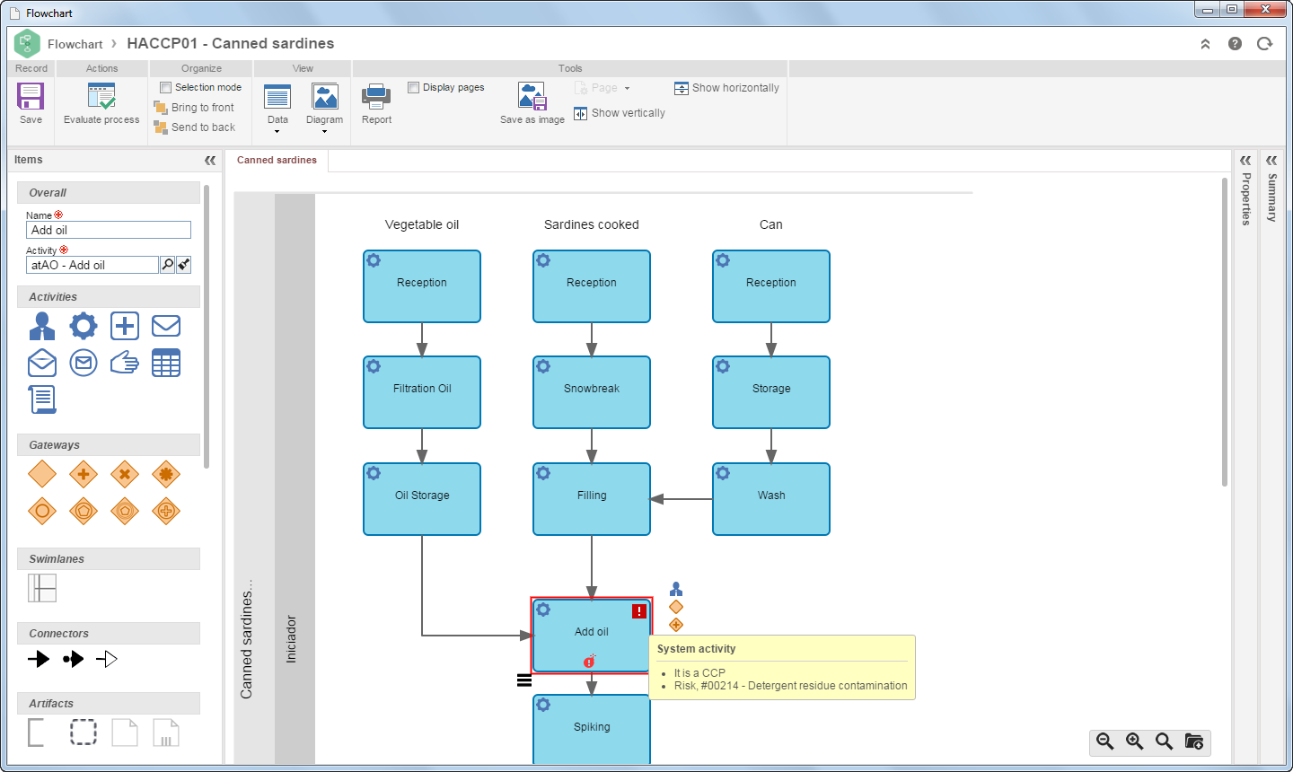Screen dimensions: 1293x772
Task: Choose the exclusive X gateway icon
Action: (x=125, y=474)
